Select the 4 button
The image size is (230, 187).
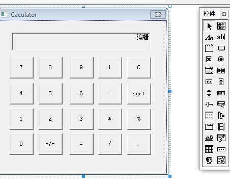[x=21, y=93]
